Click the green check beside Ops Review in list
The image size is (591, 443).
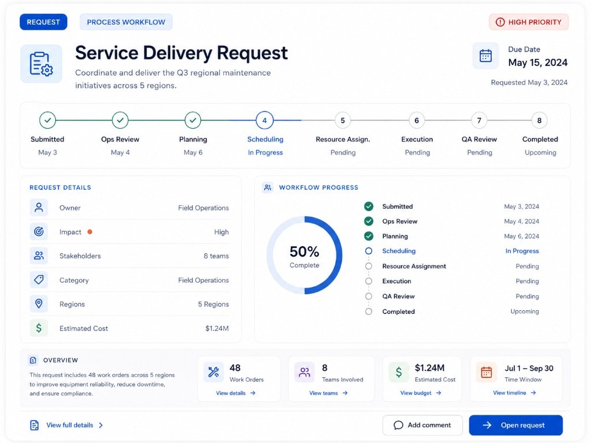point(369,221)
